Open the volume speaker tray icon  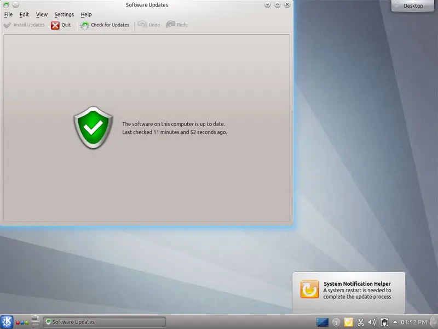[372, 322]
